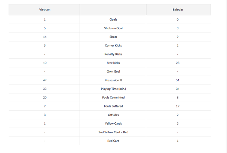This screenshot has width=227, height=153.
Task: Click Vietnam's fouls committed value 20
Action: point(45,97)
